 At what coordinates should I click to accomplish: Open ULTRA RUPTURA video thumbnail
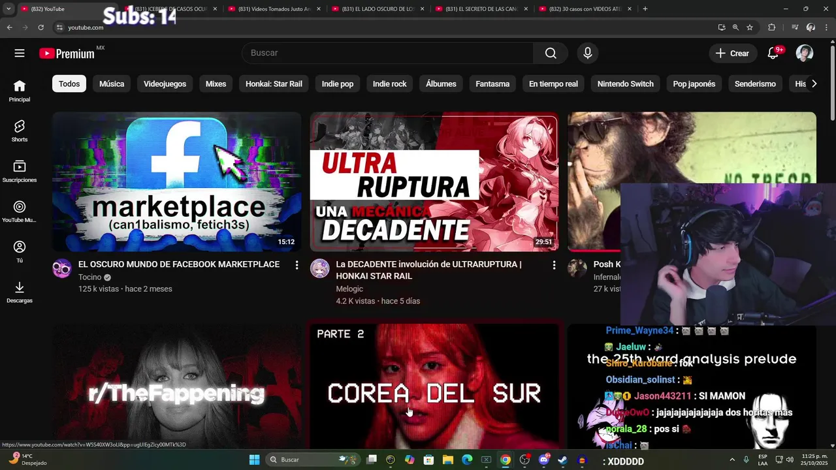click(434, 182)
